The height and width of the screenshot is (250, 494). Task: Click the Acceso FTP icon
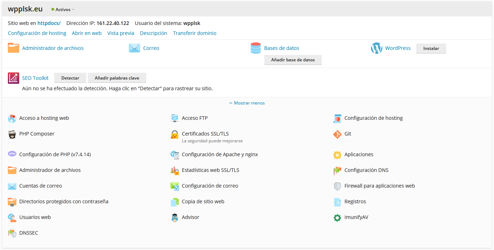174,118
